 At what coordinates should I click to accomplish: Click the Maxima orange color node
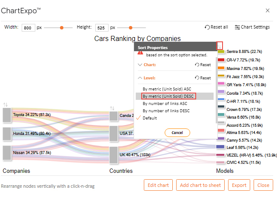pos(221,68)
